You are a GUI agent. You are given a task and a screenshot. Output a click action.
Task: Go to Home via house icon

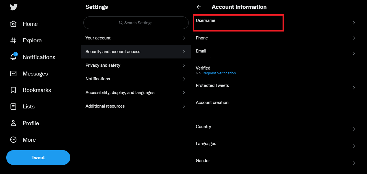13,24
